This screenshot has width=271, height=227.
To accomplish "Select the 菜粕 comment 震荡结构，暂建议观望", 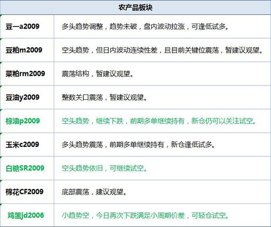I will click(x=97, y=74).
